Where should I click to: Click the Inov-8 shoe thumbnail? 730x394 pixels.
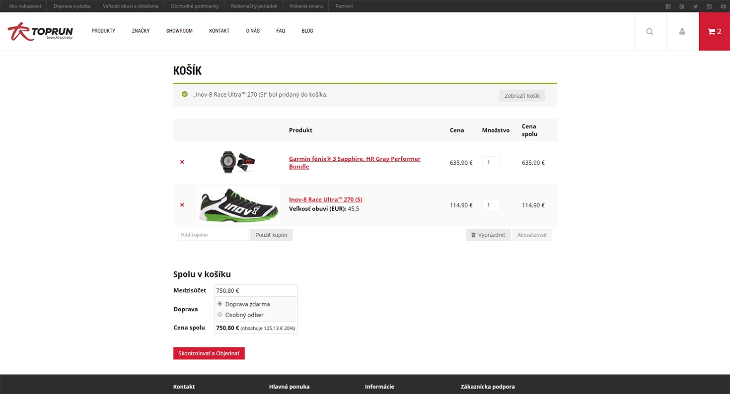[x=238, y=205]
